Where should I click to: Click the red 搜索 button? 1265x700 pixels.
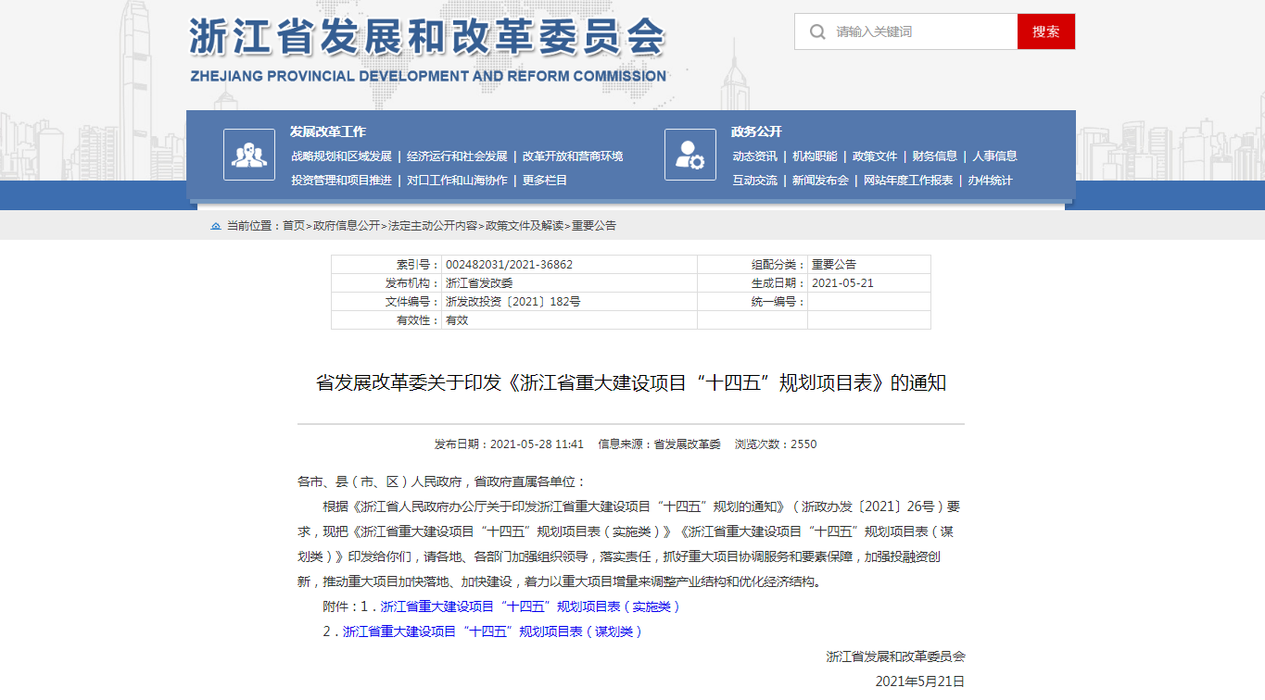pyautogui.click(x=1046, y=31)
